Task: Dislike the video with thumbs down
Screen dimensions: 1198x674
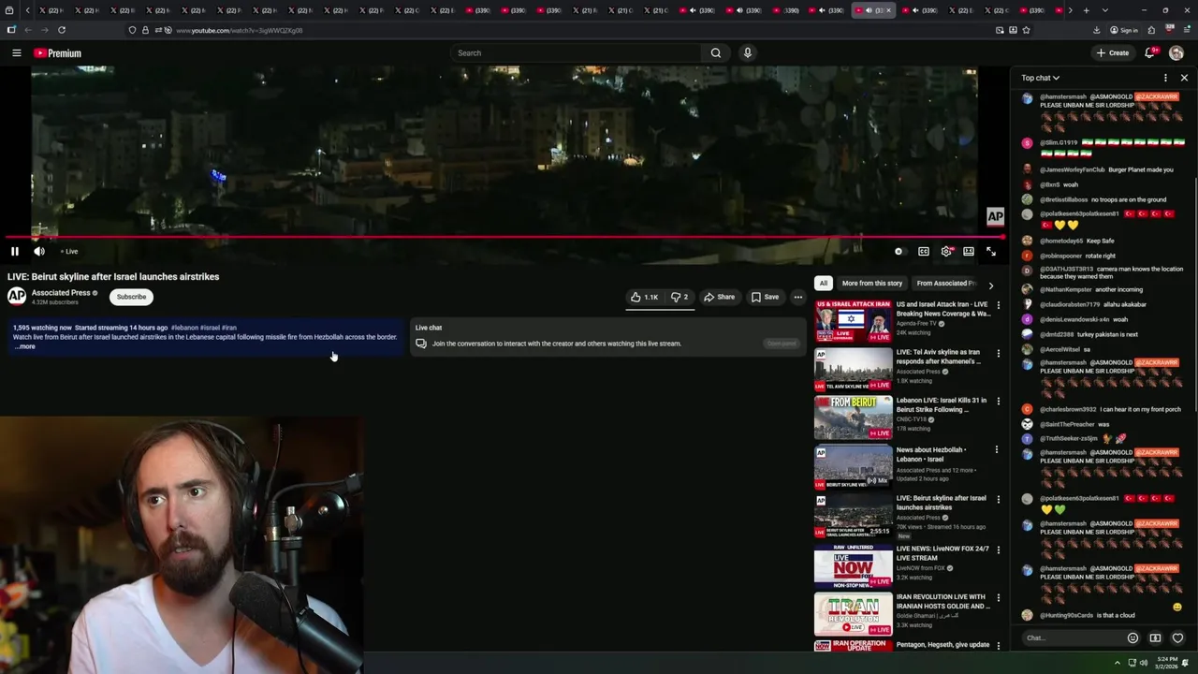Action: coord(680,297)
